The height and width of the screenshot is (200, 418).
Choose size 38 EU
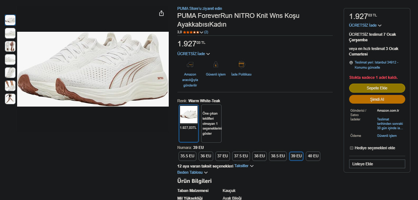point(259,156)
